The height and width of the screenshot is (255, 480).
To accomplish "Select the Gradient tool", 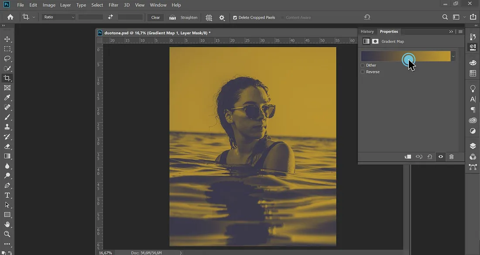I will 7,156.
